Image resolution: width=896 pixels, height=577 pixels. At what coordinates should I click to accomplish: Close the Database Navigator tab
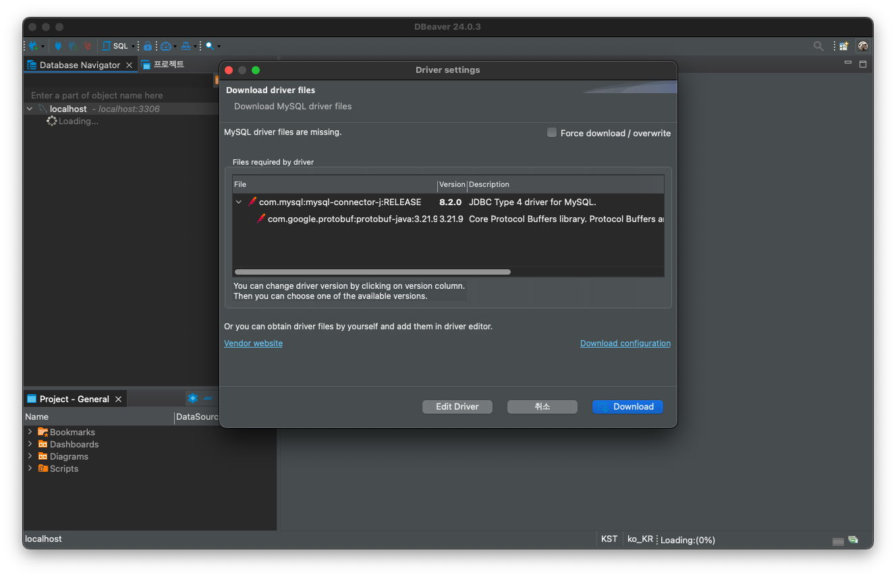130,65
